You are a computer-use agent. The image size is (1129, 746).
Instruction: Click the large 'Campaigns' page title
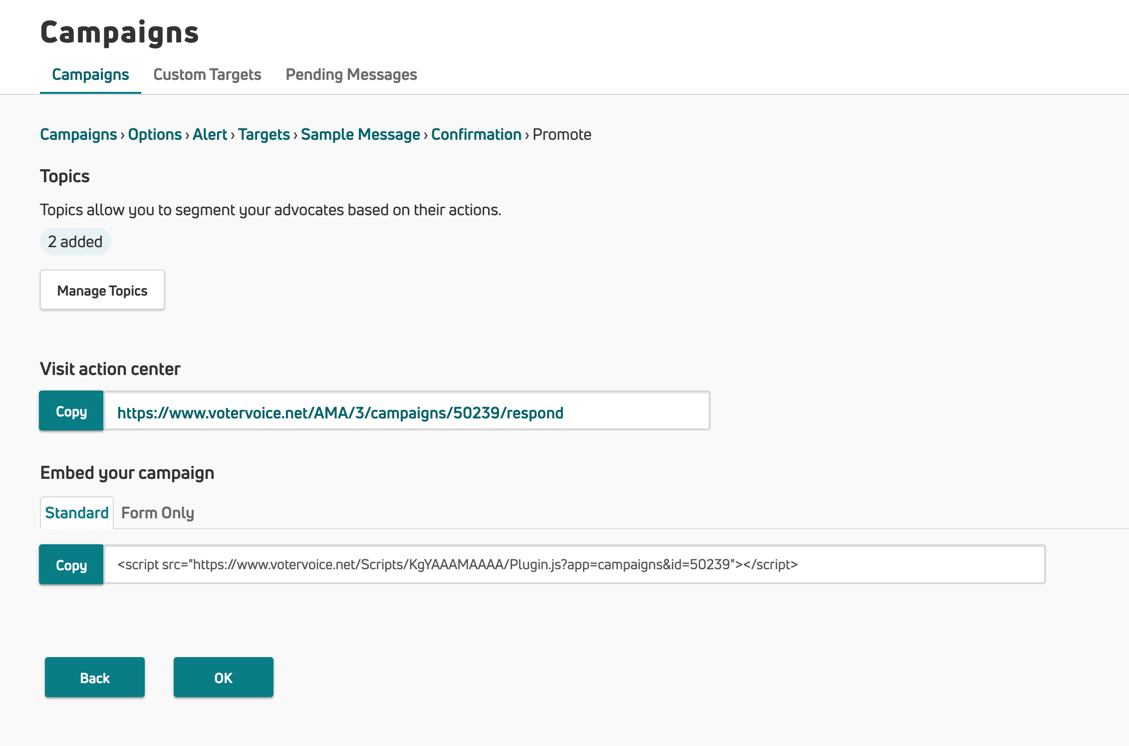(x=120, y=32)
